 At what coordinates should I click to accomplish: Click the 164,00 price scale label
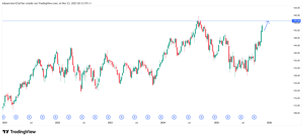click(297, 8)
